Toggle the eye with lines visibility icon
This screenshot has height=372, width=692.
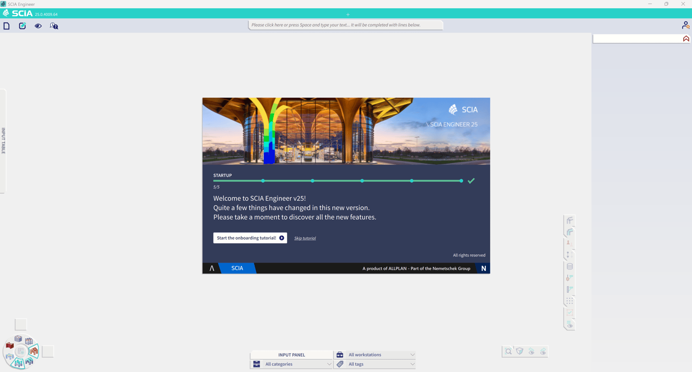[x=570, y=325]
